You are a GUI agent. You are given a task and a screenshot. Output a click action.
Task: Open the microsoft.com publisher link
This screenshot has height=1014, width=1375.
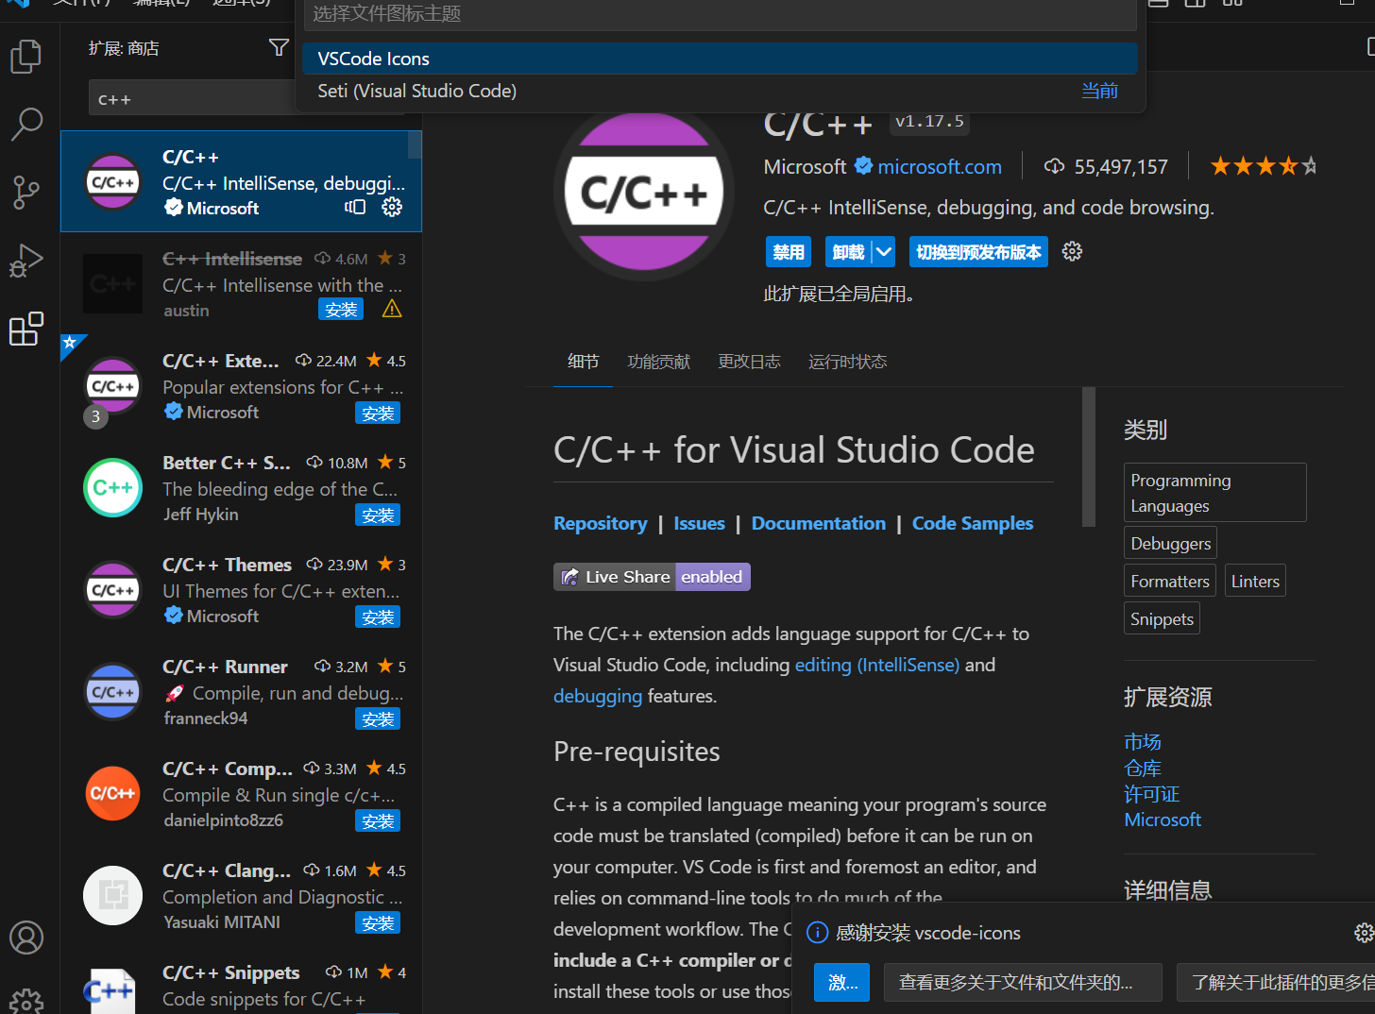939,167
